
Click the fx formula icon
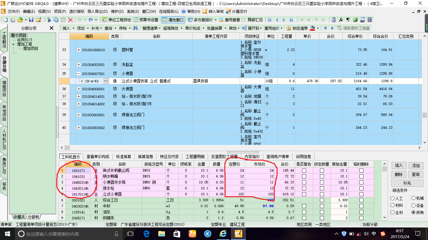(x=341, y=20)
